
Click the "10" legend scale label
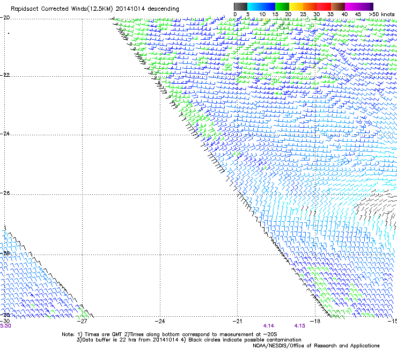262,14
